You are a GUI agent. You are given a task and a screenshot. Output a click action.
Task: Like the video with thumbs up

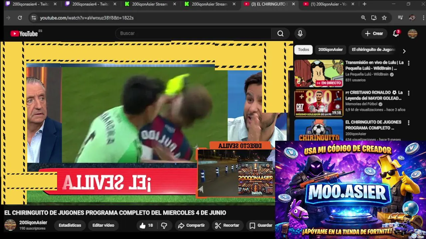click(x=146, y=225)
